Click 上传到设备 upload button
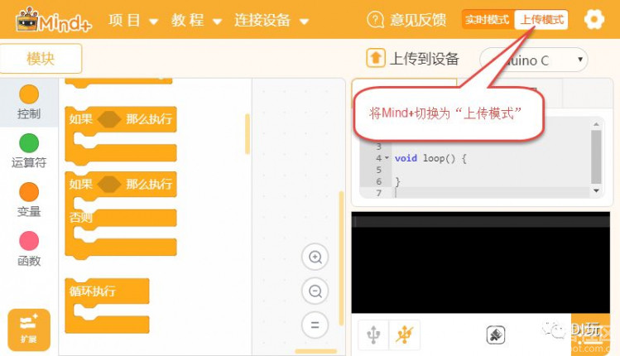Viewport: 620px width, 356px height. pyautogui.click(x=425, y=59)
